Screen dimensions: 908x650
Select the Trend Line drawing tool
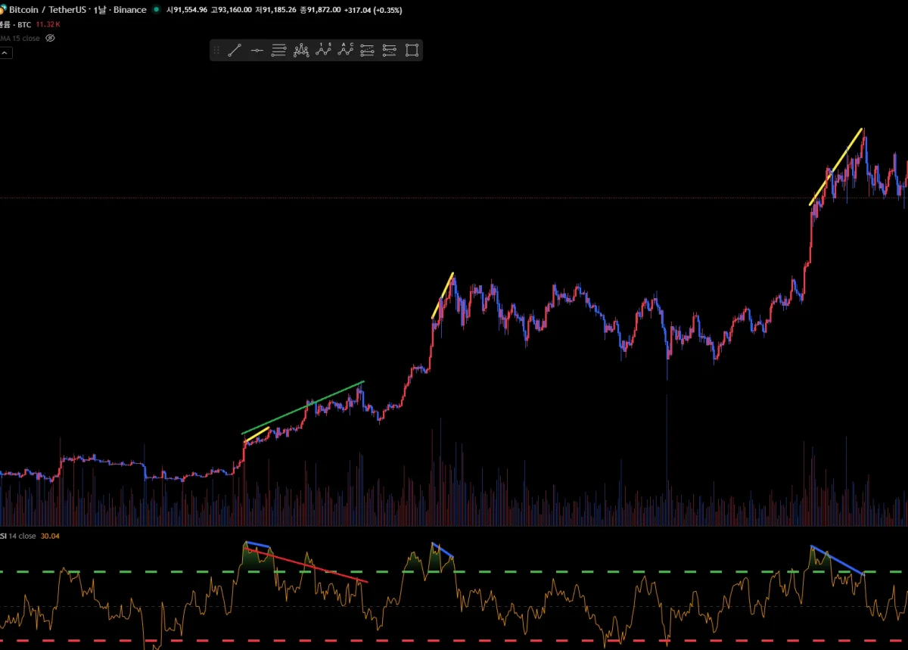click(235, 51)
